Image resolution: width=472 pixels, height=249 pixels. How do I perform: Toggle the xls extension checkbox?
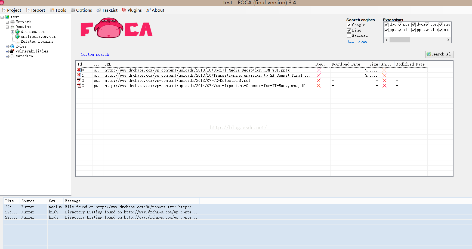coord(400,30)
